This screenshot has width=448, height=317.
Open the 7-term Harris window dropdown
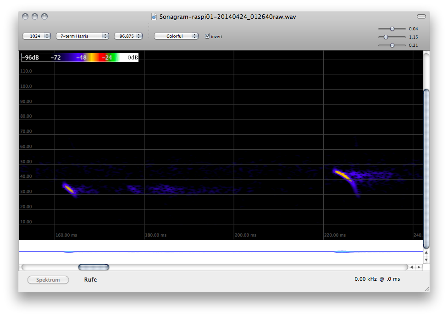[82, 36]
